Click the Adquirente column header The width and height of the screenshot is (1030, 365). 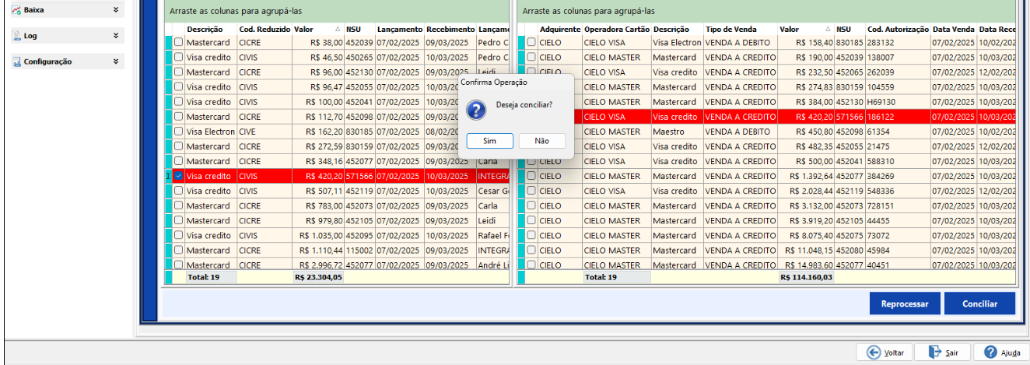(560, 29)
